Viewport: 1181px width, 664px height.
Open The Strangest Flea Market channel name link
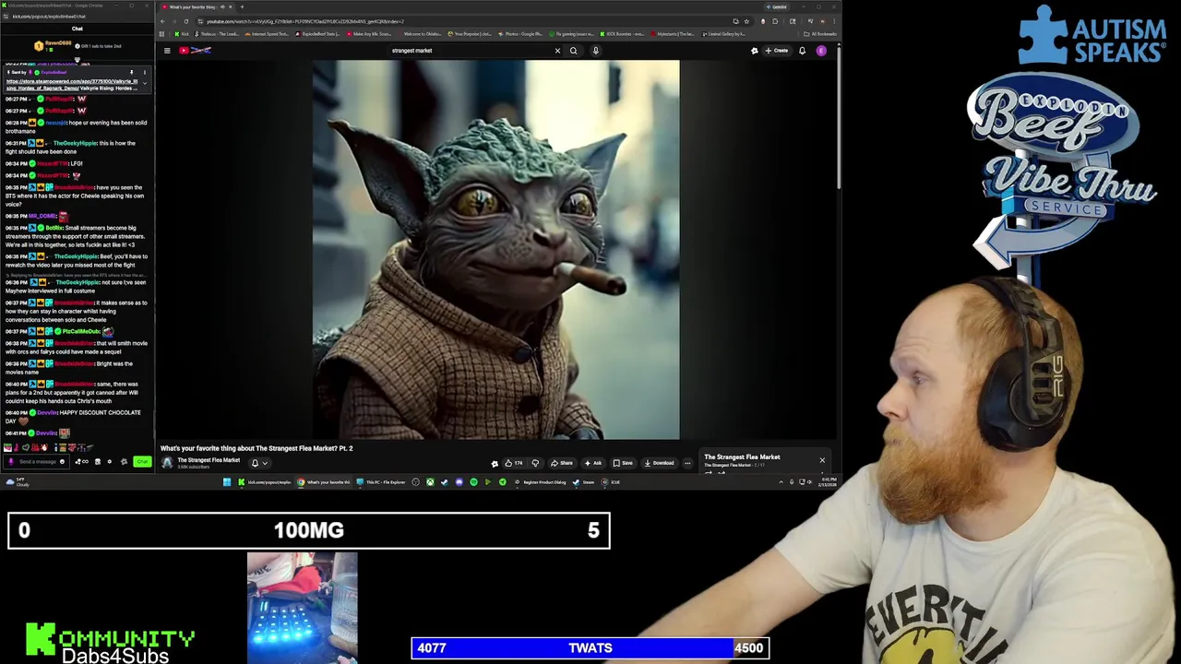(x=209, y=460)
